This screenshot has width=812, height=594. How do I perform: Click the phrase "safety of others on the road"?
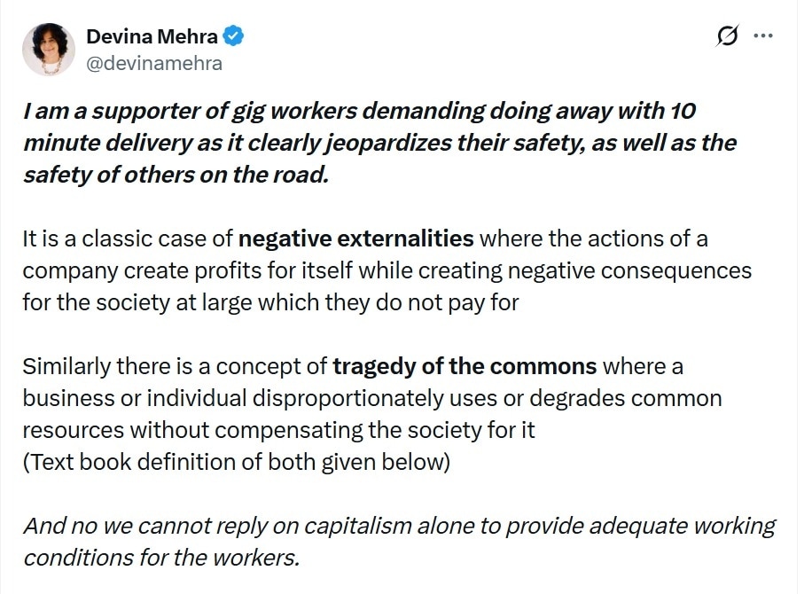(x=176, y=174)
